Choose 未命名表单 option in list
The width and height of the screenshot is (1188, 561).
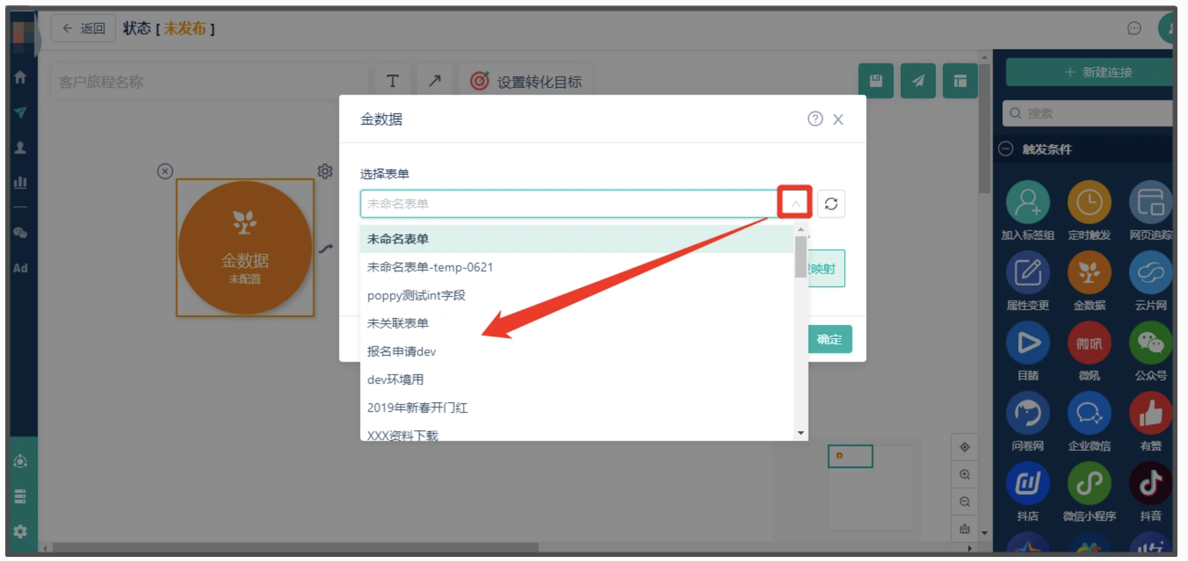click(x=577, y=239)
